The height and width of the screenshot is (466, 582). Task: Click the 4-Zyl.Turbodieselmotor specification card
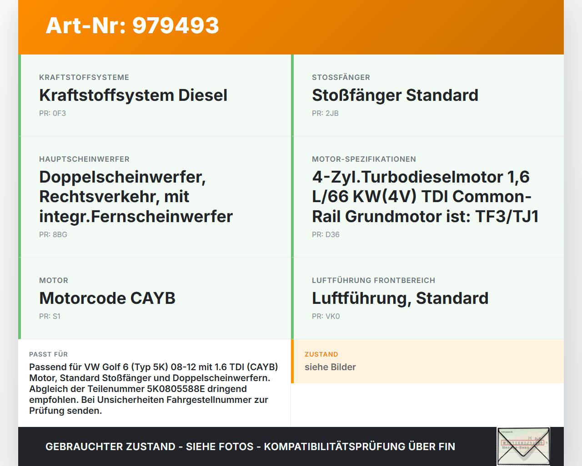tap(427, 196)
